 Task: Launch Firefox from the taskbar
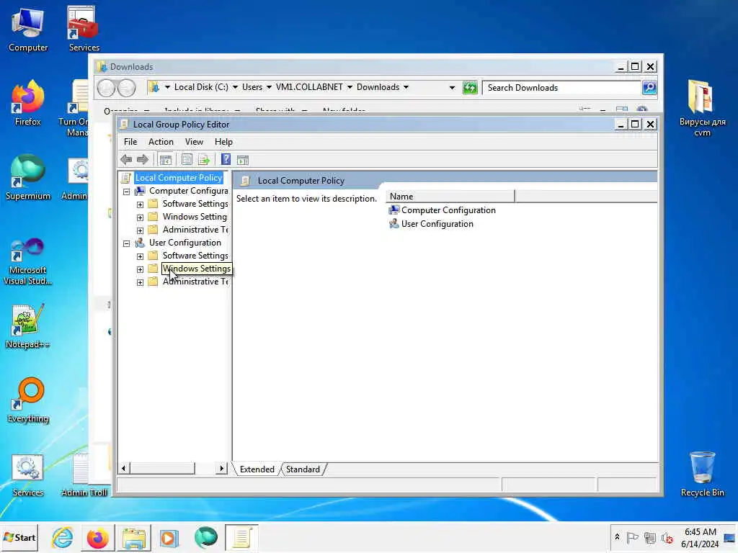coord(98,537)
